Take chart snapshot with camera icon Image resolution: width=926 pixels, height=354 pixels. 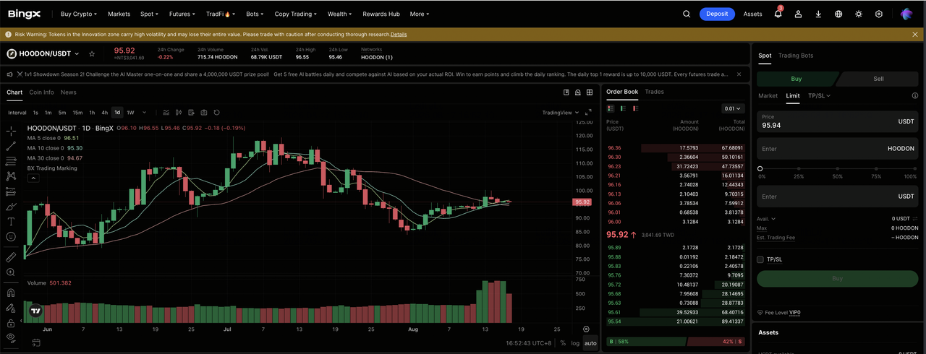pyautogui.click(x=204, y=113)
